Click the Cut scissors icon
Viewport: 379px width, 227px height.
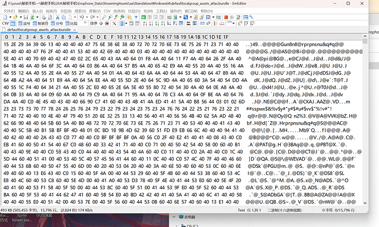tap(58, 17)
